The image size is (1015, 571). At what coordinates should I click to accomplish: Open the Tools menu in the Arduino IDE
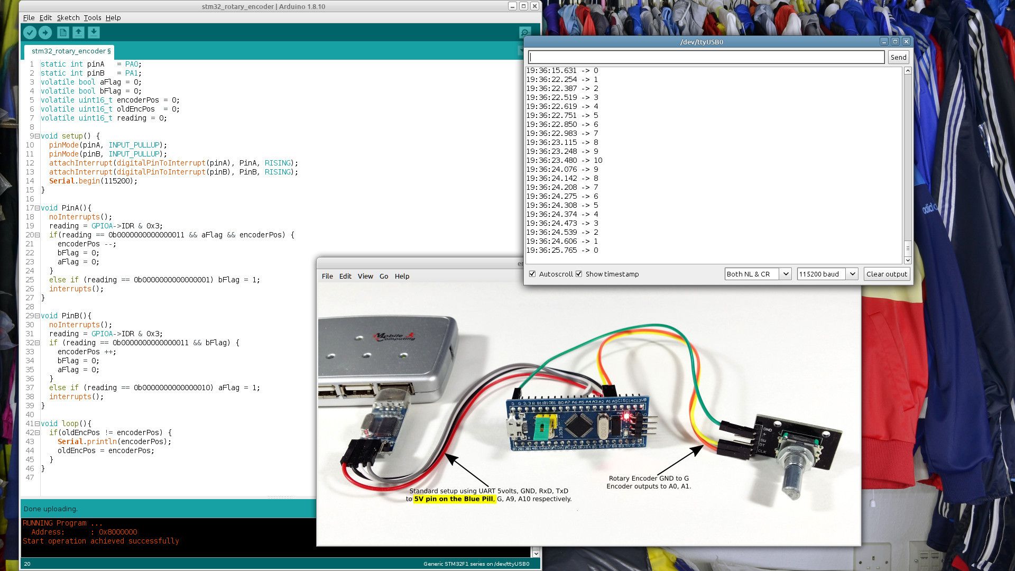coord(92,17)
